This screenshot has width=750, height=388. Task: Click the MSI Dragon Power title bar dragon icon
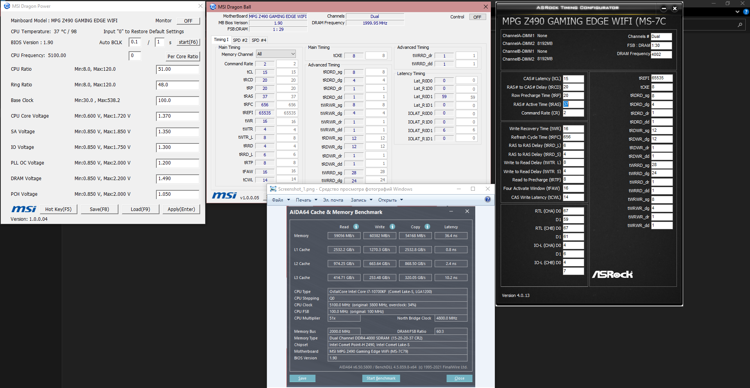click(7, 6)
